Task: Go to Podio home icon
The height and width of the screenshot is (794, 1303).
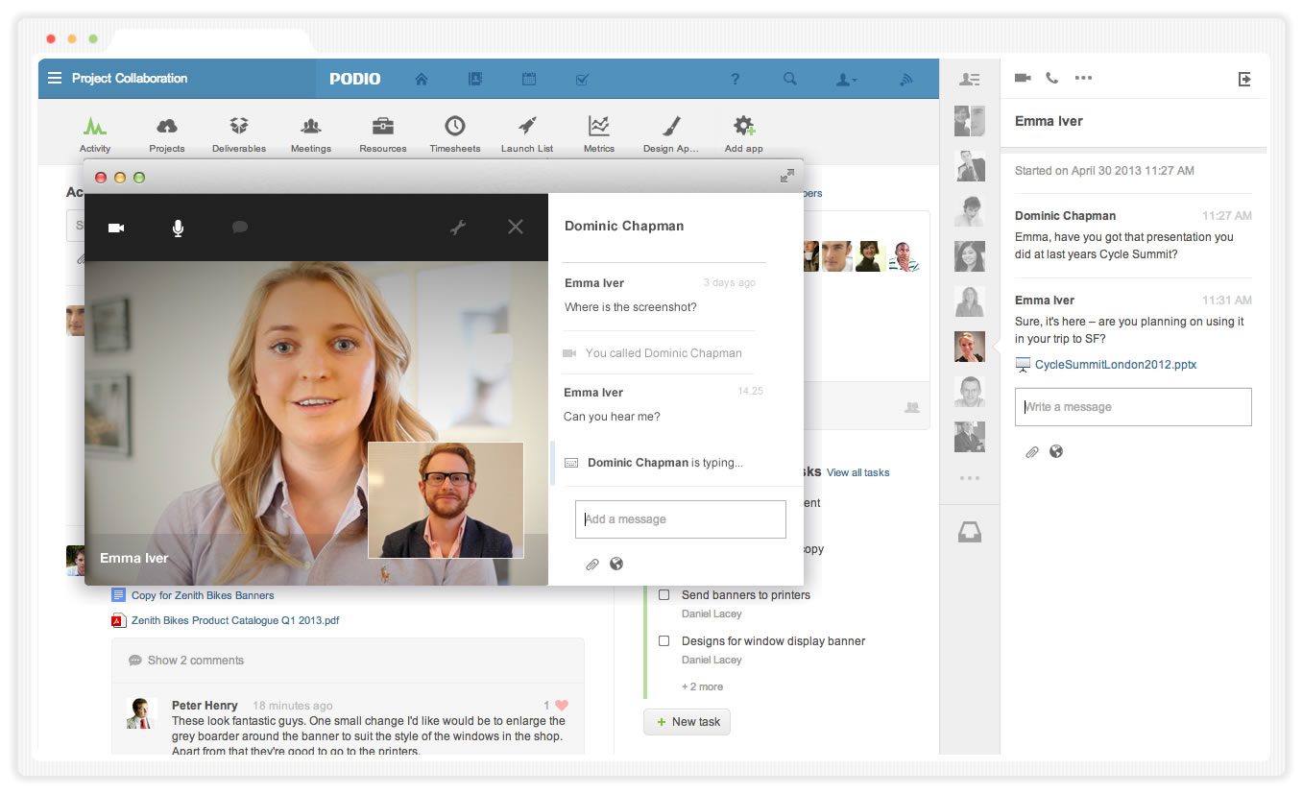Action: point(421,80)
